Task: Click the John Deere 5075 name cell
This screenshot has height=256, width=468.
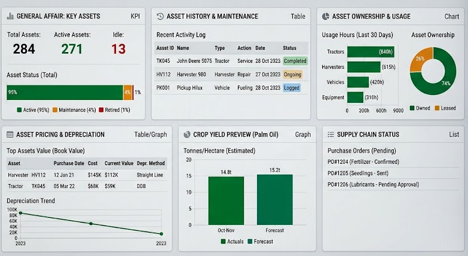Action: click(x=194, y=61)
